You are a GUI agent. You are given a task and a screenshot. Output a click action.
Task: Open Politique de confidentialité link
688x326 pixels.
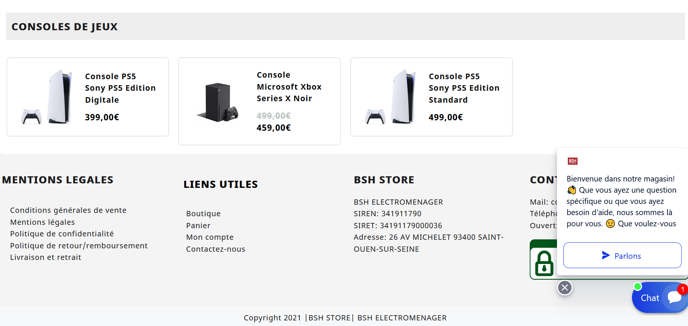click(x=62, y=234)
